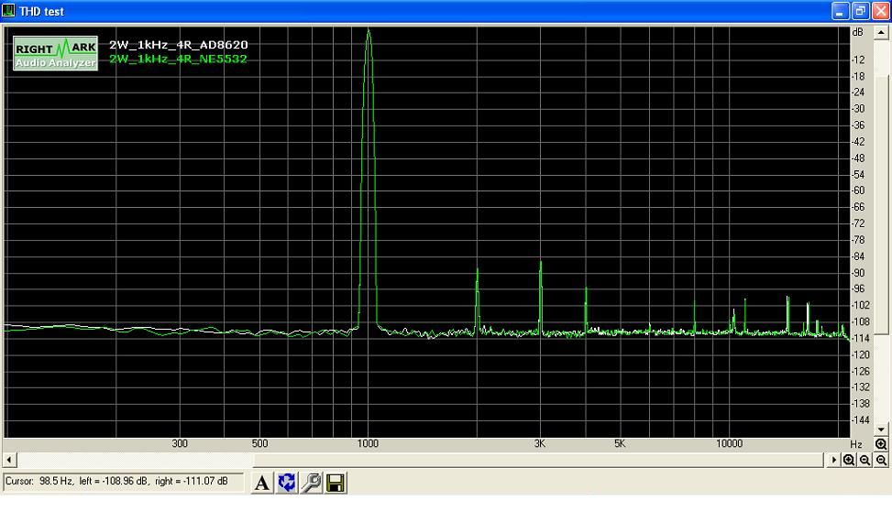Minimize the THD test window
This screenshot has height=522, width=892.
click(841, 11)
